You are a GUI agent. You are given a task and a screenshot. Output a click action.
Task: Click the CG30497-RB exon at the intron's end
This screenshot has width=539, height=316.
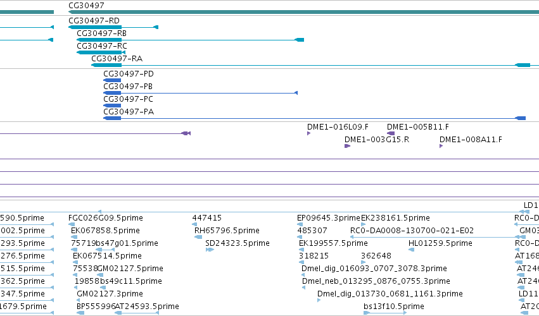click(300, 40)
